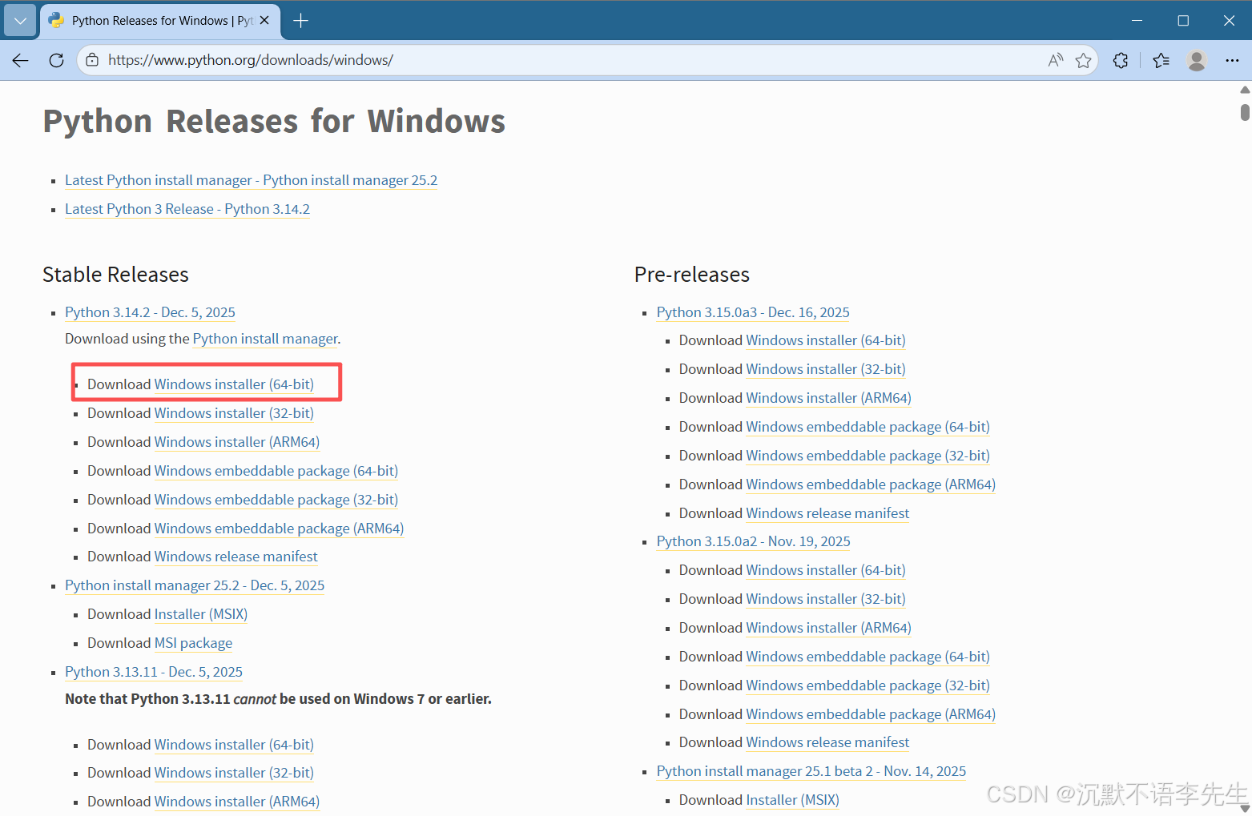Open the browser Extensions icon
The image size is (1252, 816).
[1121, 60]
